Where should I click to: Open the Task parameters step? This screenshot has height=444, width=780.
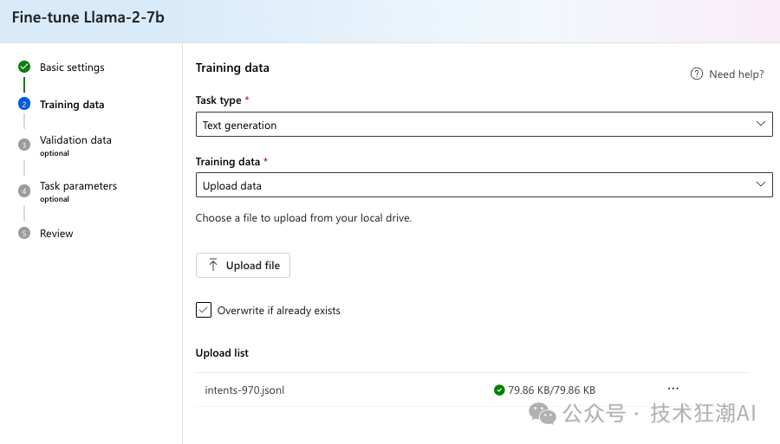tap(78, 186)
